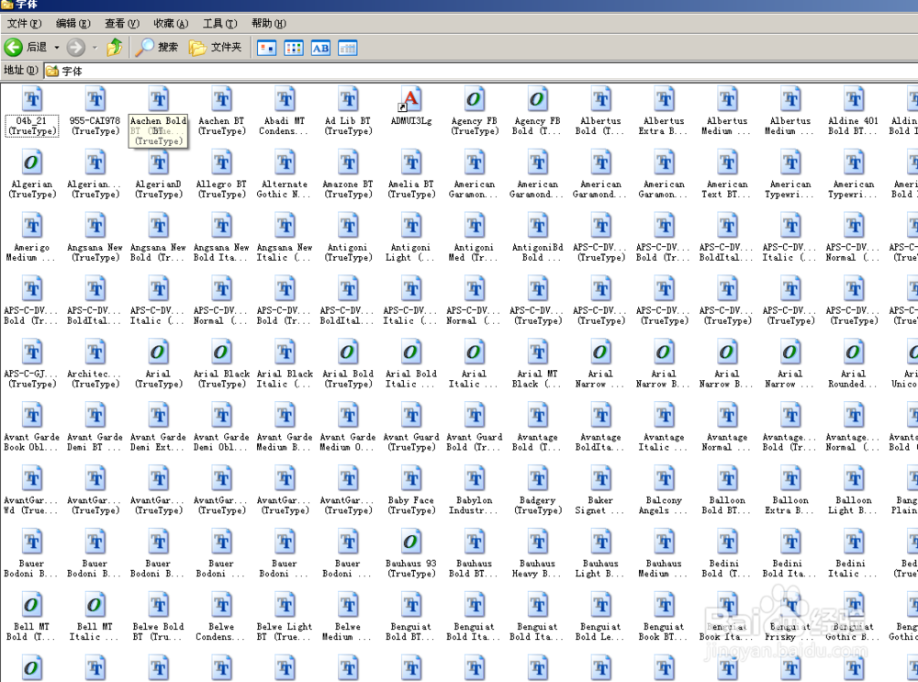Viewport: 918px width, 682px height.
Task: Click the Back (后退) arrow button
Action: coord(26,47)
